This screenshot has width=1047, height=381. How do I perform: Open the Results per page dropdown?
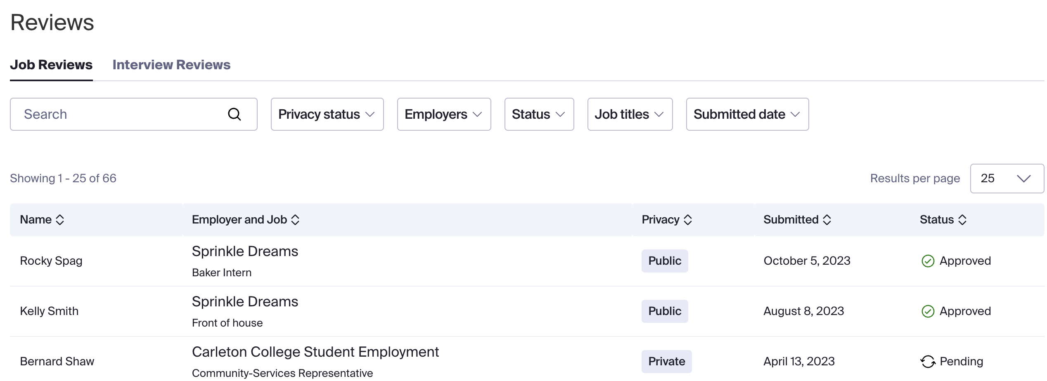point(1007,179)
